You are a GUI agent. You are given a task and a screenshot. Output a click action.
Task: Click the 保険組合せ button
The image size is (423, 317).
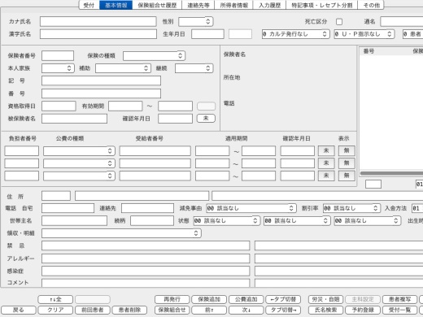point(172,310)
